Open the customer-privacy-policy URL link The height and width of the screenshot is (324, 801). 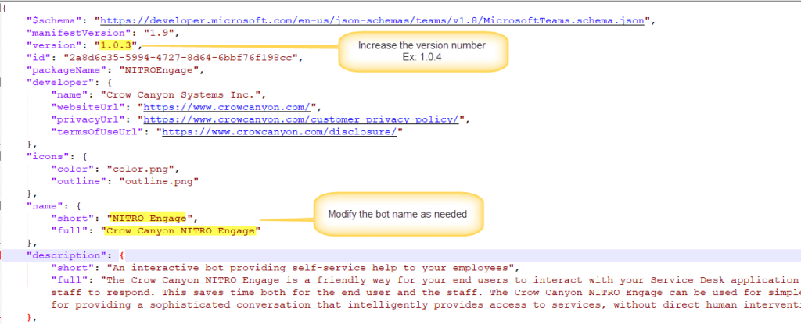[x=301, y=119]
